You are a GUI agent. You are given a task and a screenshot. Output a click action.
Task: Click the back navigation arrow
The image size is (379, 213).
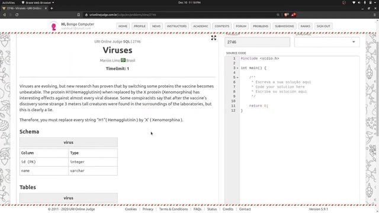(4, 15)
